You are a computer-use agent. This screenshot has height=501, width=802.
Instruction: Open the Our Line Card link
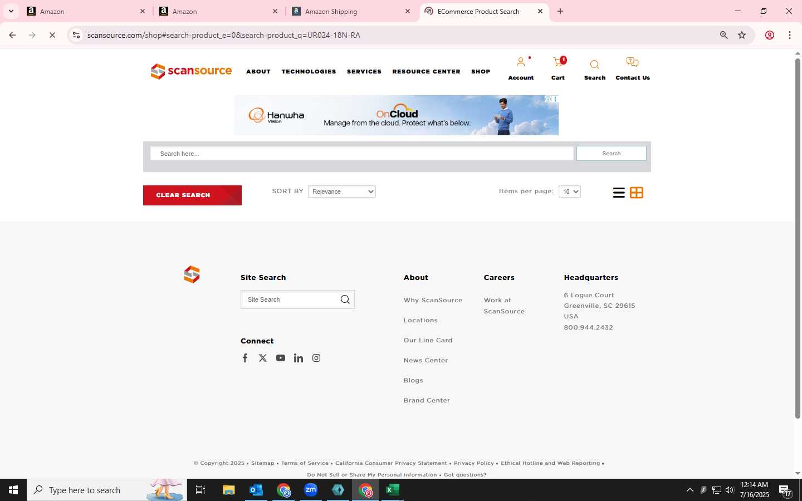click(x=428, y=340)
